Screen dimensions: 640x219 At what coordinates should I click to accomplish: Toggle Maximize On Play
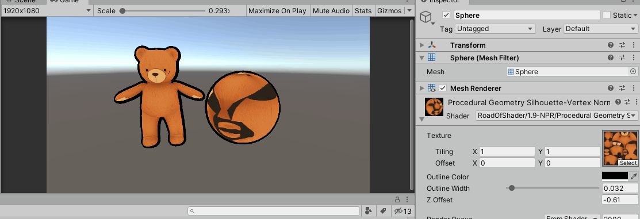(x=277, y=10)
